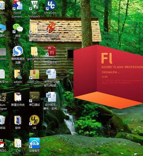Click the 11.5.0 version text on the splash
The height and width of the screenshot is (156, 143).
(105, 77)
